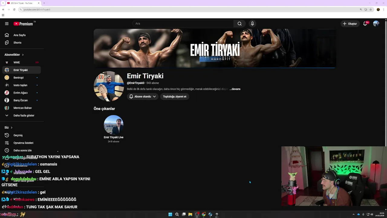The image size is (387, 218).
Task: Click Emir Tiryaki channel avatar
Action: click(109, 86)
